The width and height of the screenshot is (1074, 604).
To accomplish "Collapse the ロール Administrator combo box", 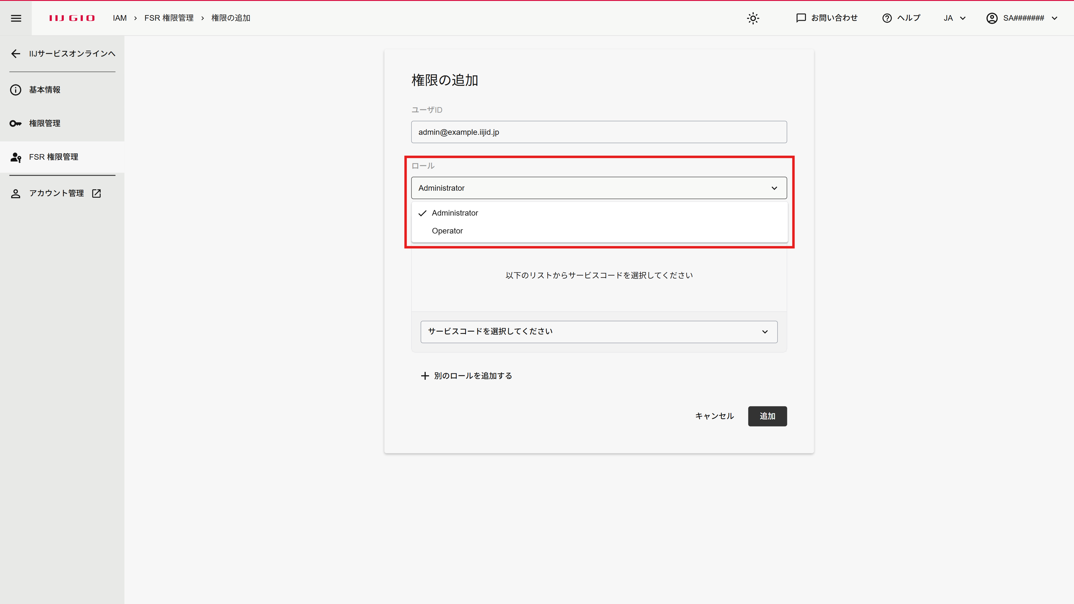I will [599, 188].
